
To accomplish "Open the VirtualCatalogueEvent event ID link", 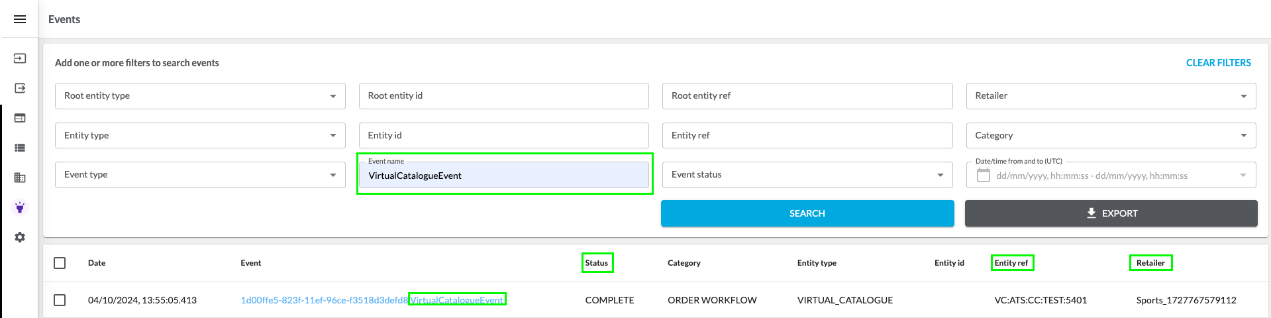I will (324, 300).
